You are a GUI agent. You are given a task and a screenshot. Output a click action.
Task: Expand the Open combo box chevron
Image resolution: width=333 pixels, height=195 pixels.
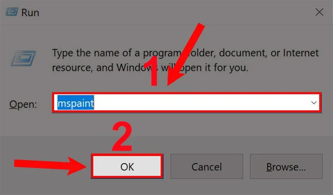point(314,103)
